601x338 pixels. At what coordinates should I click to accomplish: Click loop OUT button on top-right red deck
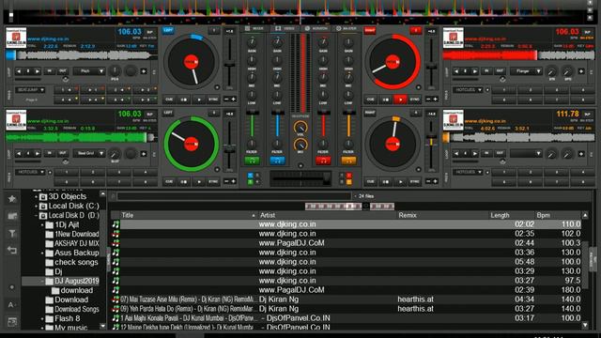coord(500,71)
